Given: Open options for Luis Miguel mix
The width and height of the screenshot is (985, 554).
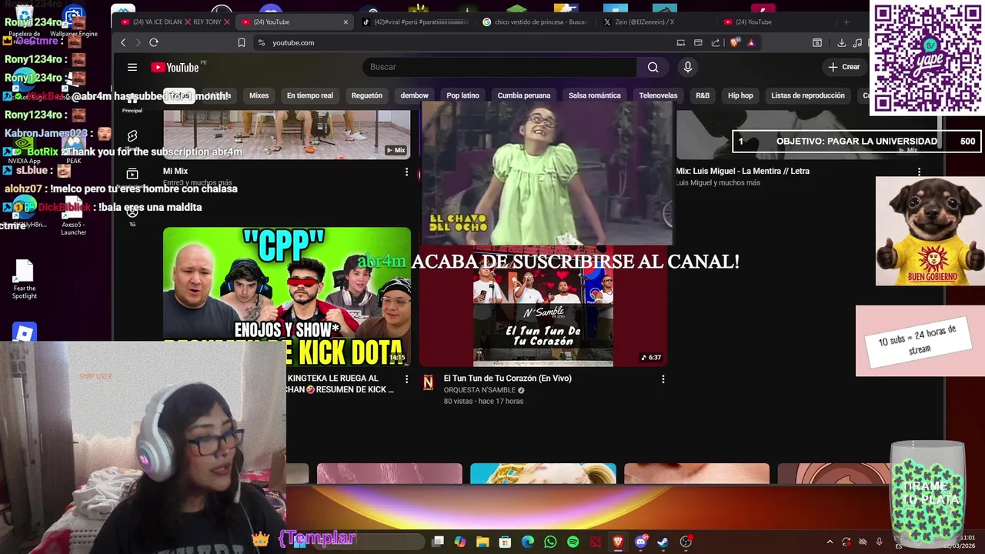Looking at the screenshot, I should (x=919, y=172).
